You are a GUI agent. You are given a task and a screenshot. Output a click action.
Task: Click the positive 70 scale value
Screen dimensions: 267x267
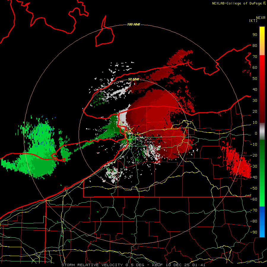(x=255, y=57)
